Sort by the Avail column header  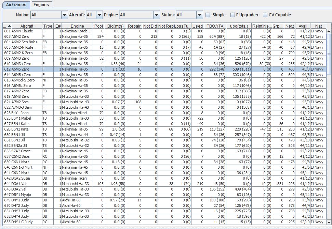pos(303,26)
